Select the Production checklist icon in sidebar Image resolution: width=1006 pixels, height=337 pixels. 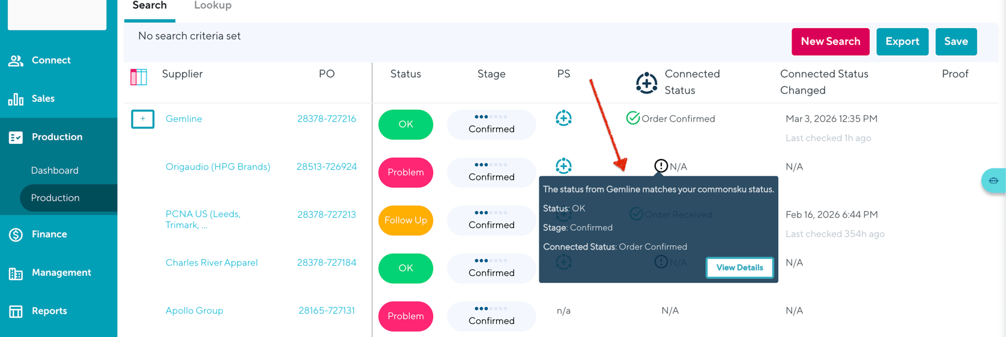[x=16, y=137]
